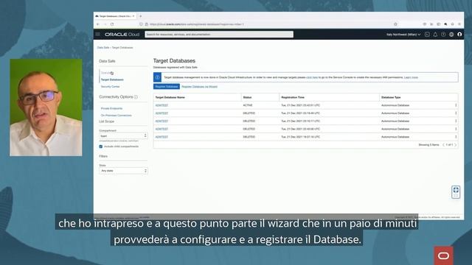Select the Target Databases browser tab
Image resolution: width=472 pixels, height=265 pixels.
[x=115, y=16]
